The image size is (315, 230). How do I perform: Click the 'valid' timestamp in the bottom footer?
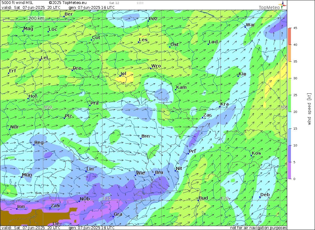[31, 228]
